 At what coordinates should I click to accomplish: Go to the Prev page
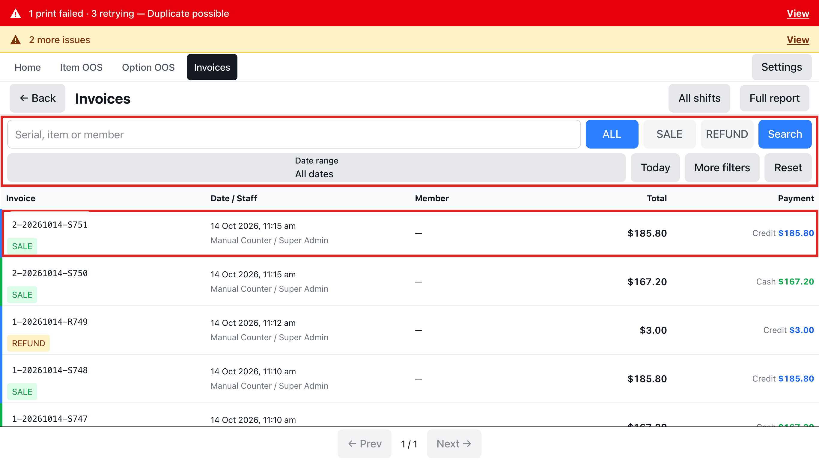364,444
